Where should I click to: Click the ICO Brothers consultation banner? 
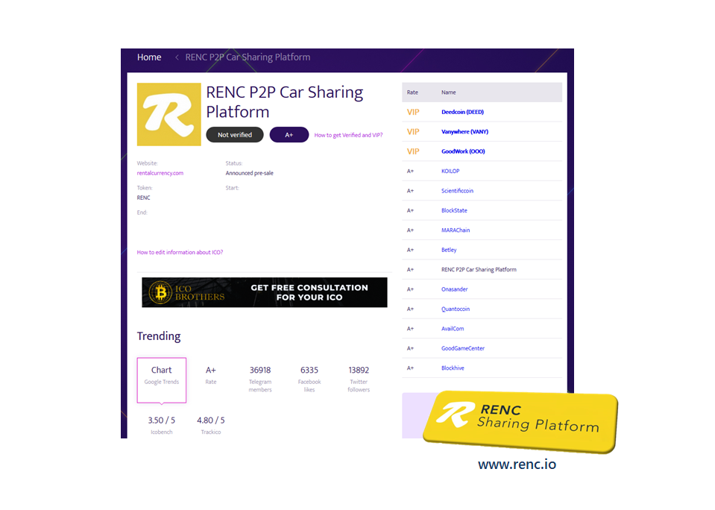click(265, 292)
